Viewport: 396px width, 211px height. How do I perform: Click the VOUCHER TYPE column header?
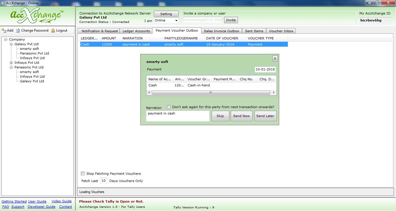[267, 38]
